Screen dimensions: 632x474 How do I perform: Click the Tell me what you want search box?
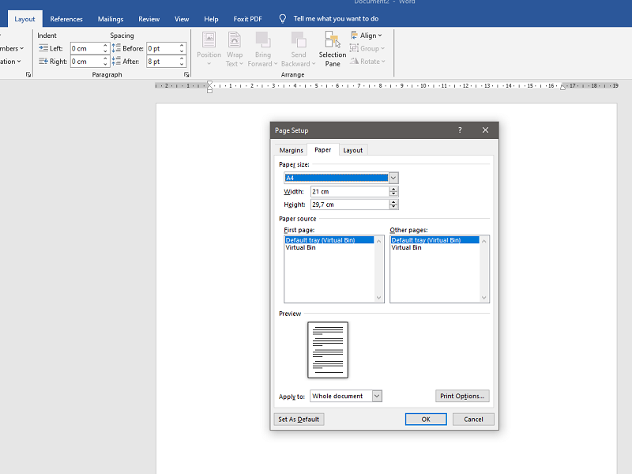click(336, 19)
